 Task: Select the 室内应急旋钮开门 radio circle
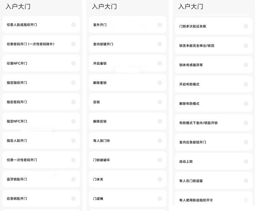[246, 142]
